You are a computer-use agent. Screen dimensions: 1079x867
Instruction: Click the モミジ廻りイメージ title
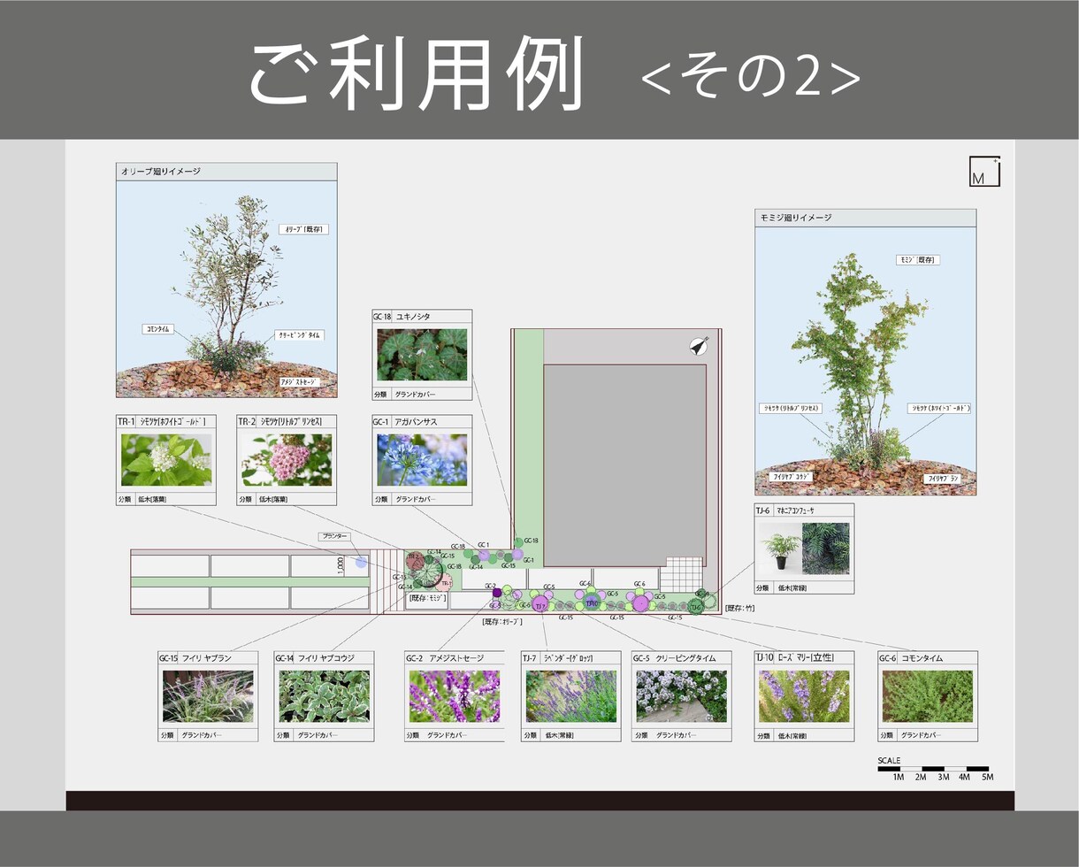click(x=795, y=218)
